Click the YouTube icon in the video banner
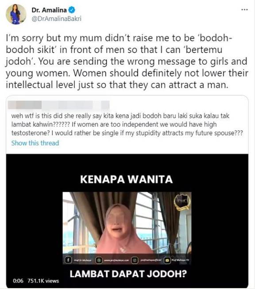 coord(167,260)
